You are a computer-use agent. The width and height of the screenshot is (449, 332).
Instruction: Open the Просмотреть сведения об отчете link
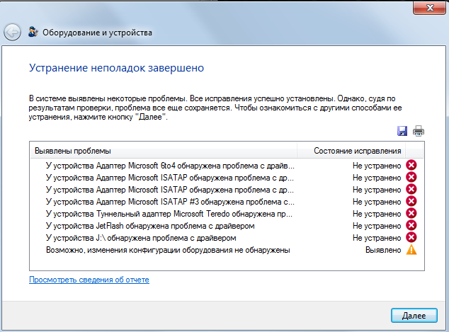[x=89, y=280]
